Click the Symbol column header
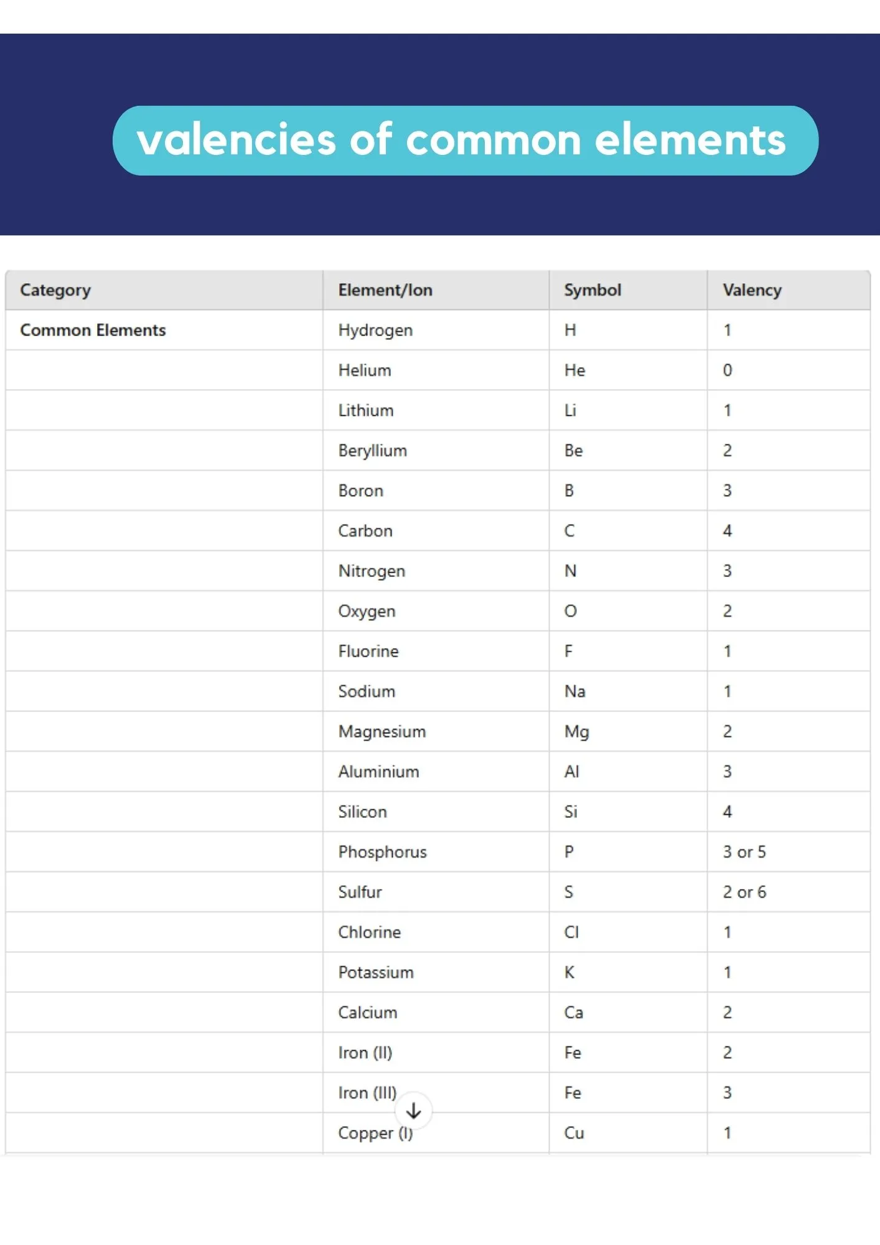This screenshot has height=1245, width=880. click(x=592, y=290)
